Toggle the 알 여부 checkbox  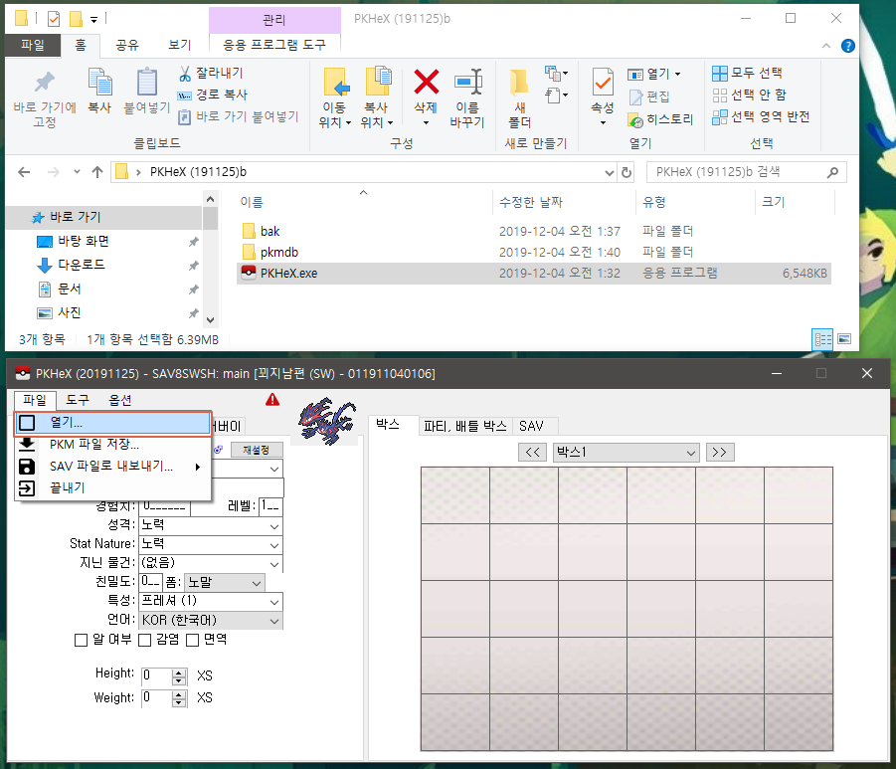pos(81,640)
